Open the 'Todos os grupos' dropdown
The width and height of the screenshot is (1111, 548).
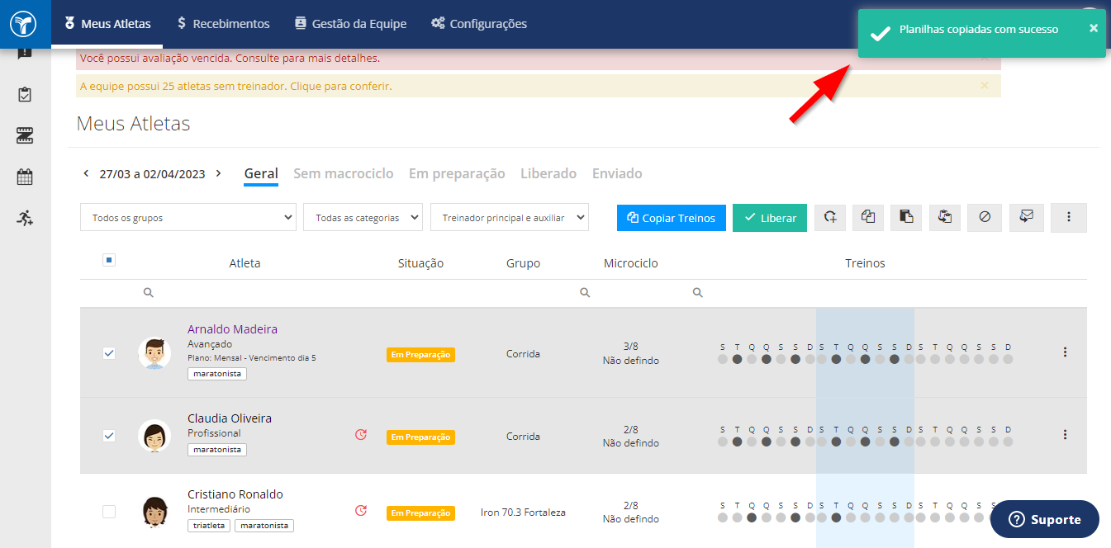coord(188,218)
